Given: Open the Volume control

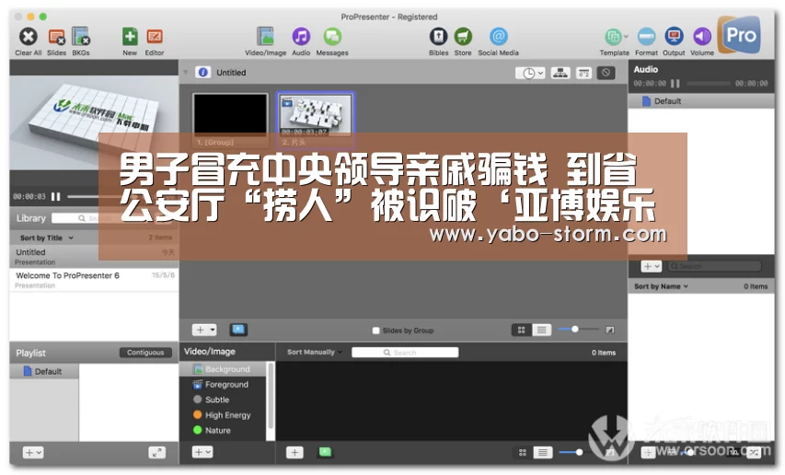Looking at the screenshot, I should (x=702, y=37).
